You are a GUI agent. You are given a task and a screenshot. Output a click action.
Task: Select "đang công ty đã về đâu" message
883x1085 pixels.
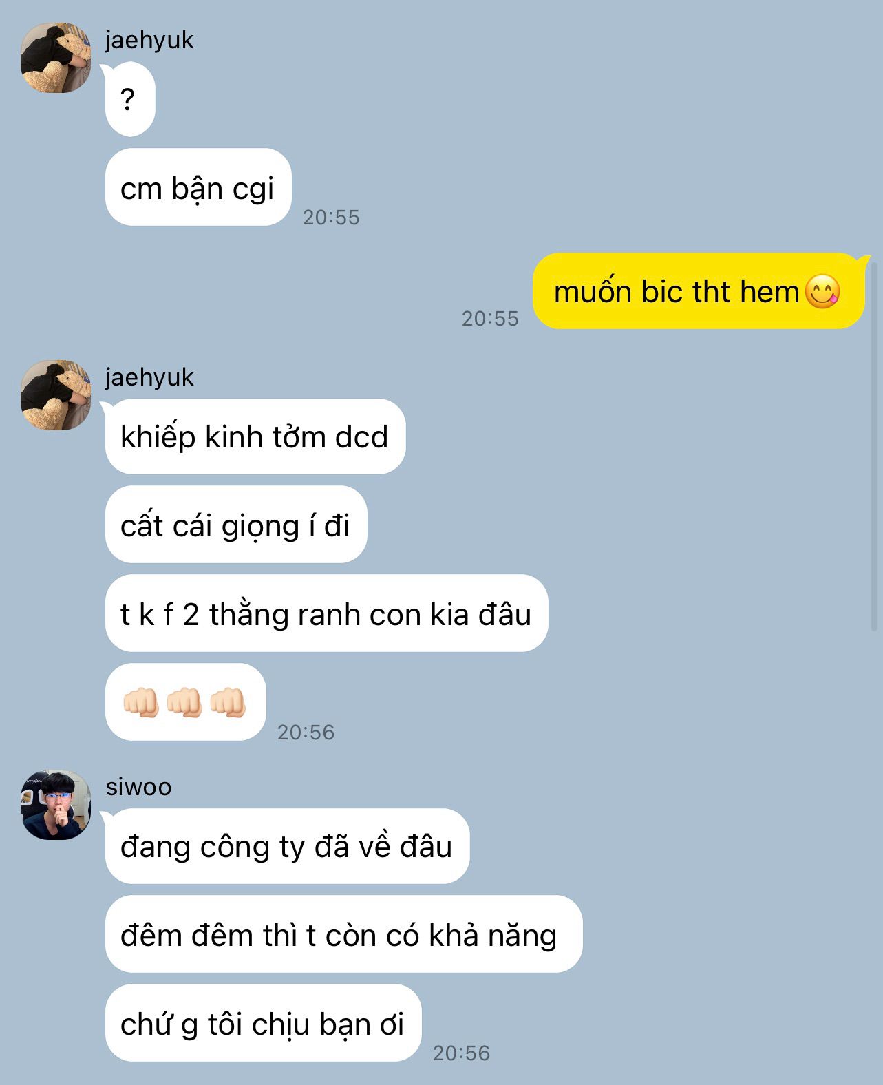pos(287,846)
